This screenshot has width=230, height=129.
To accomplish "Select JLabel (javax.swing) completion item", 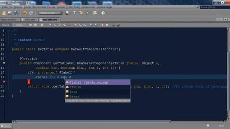I will pos(98,82).
